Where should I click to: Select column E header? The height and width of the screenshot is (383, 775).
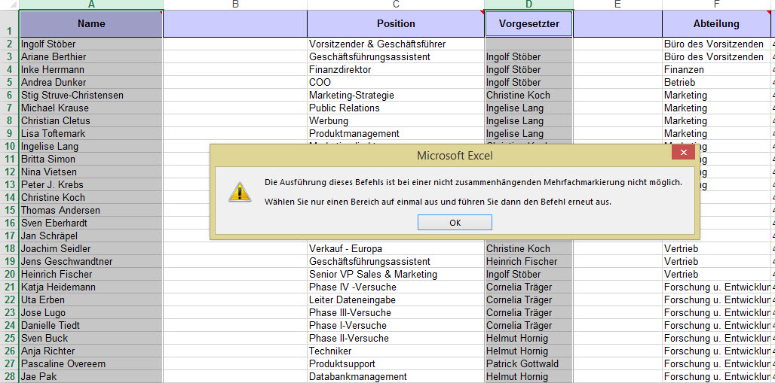coord(617,5)
